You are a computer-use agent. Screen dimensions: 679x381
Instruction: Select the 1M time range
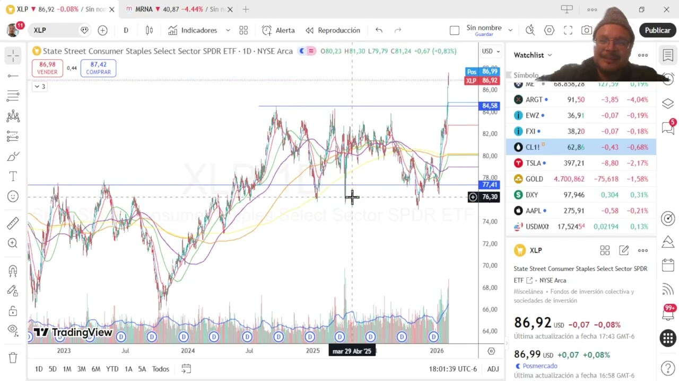(x=67, y=369)
